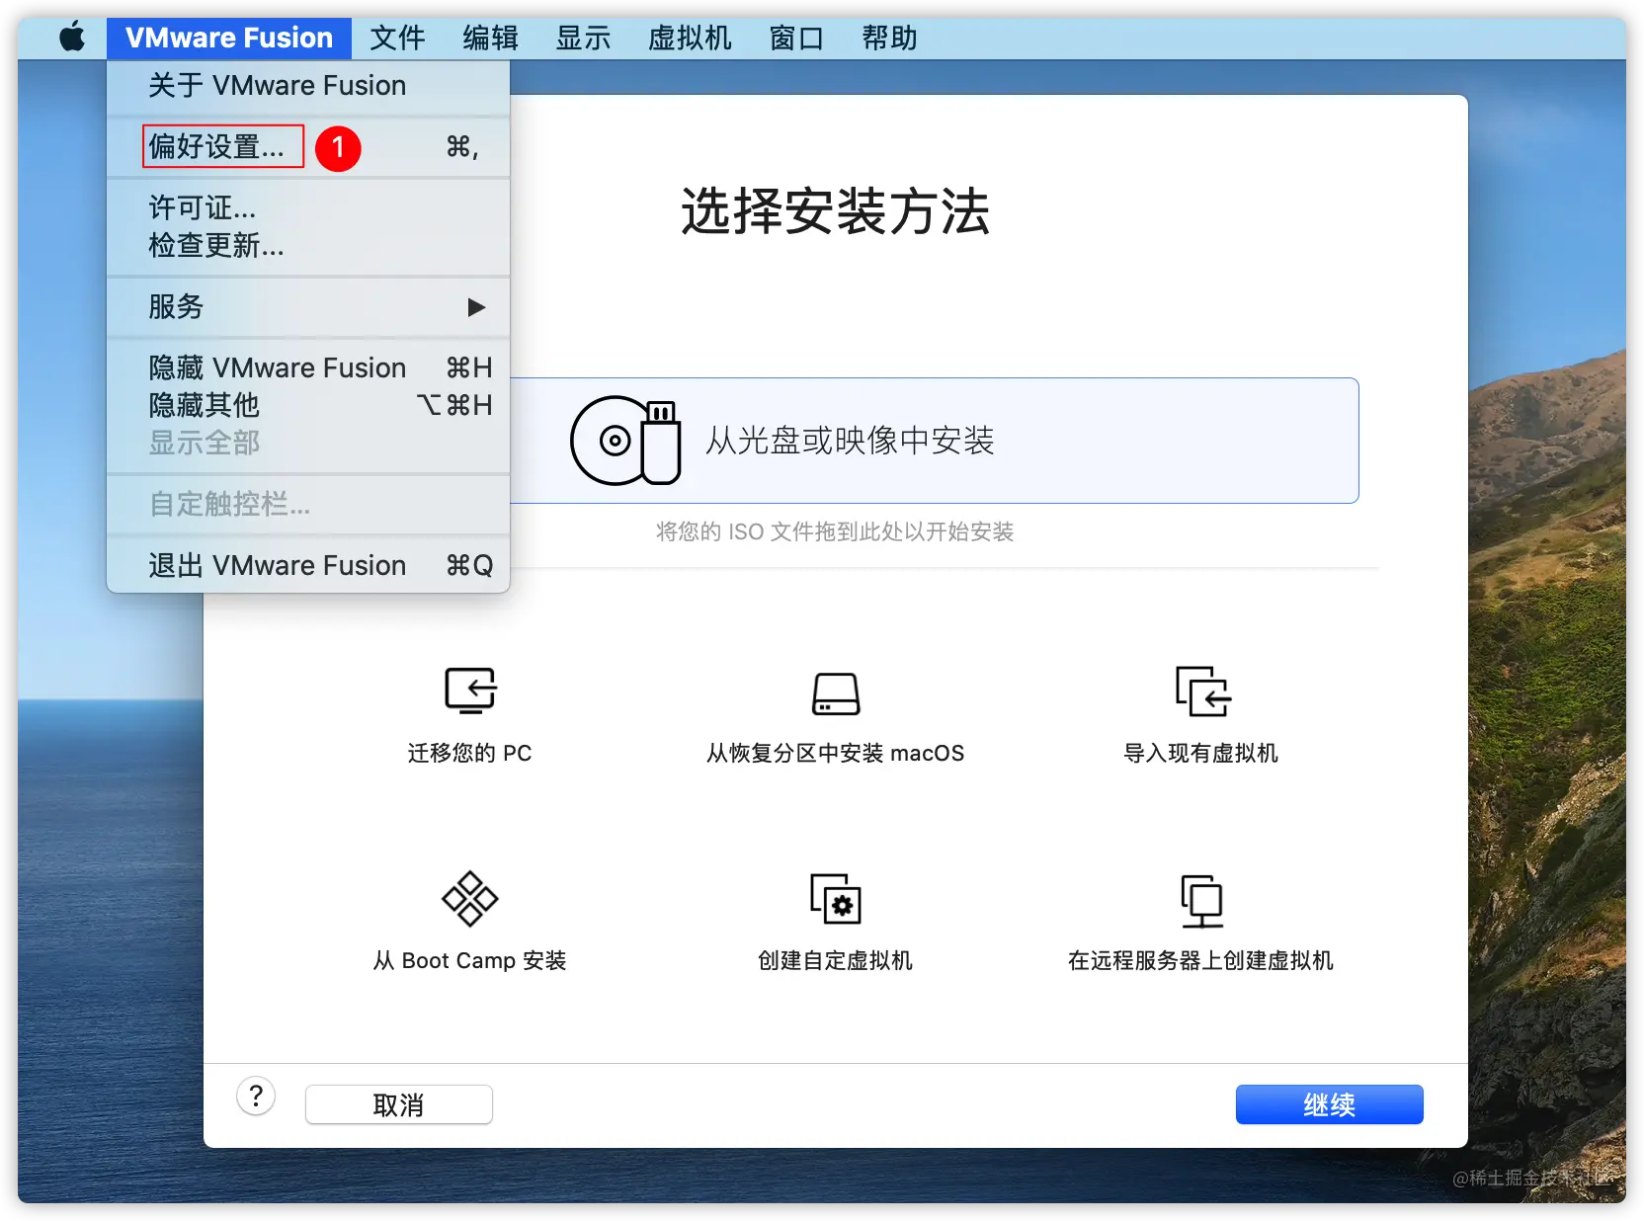
Task: Click the 取消 button
Action: coord(399,1104)
